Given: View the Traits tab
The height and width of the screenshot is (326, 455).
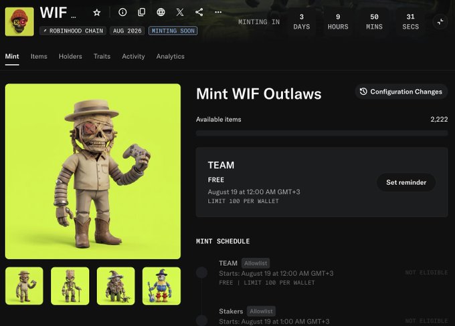Looking at the screenshot, I should point(102,57).
